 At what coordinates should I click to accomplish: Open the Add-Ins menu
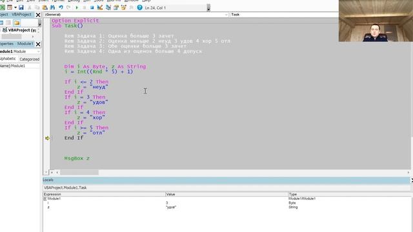coord(114,1)
